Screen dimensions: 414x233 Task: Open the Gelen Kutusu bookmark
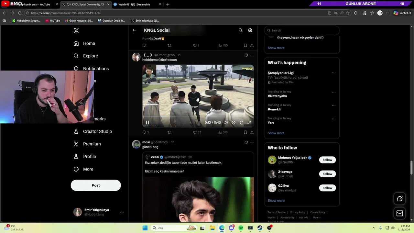click(79, 21)
